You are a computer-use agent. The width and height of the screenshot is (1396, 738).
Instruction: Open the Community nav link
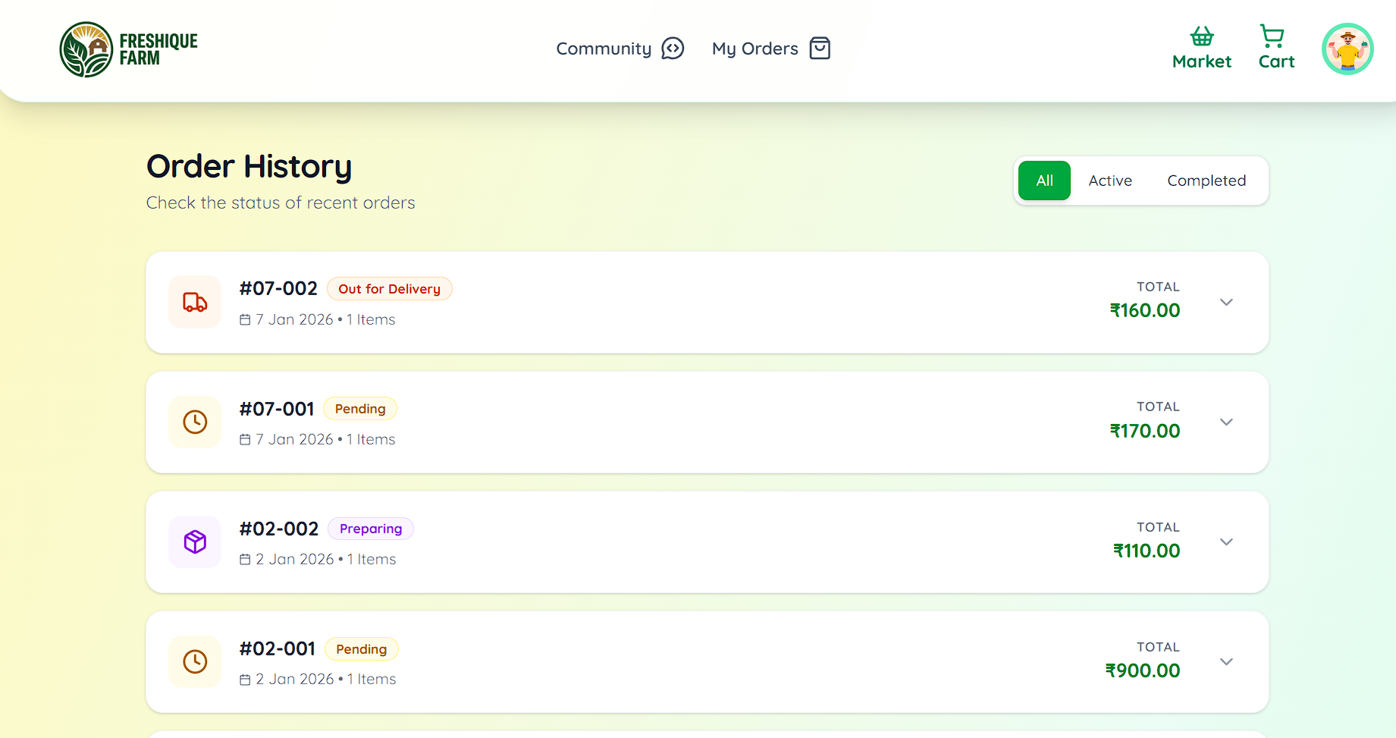click(604, 49)
